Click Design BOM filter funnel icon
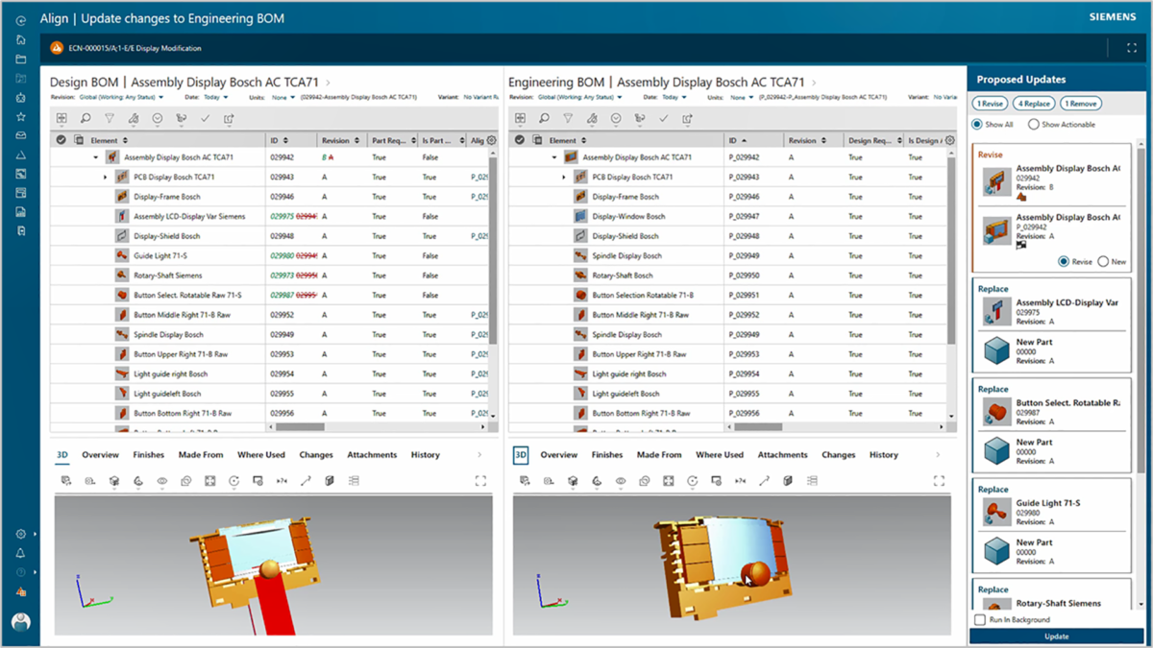This screenshot has height=648, width=1153. [x=110, y=118]
